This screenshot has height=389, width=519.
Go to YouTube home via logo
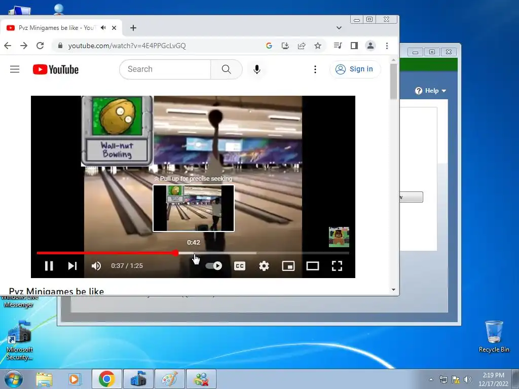[56, 69]
